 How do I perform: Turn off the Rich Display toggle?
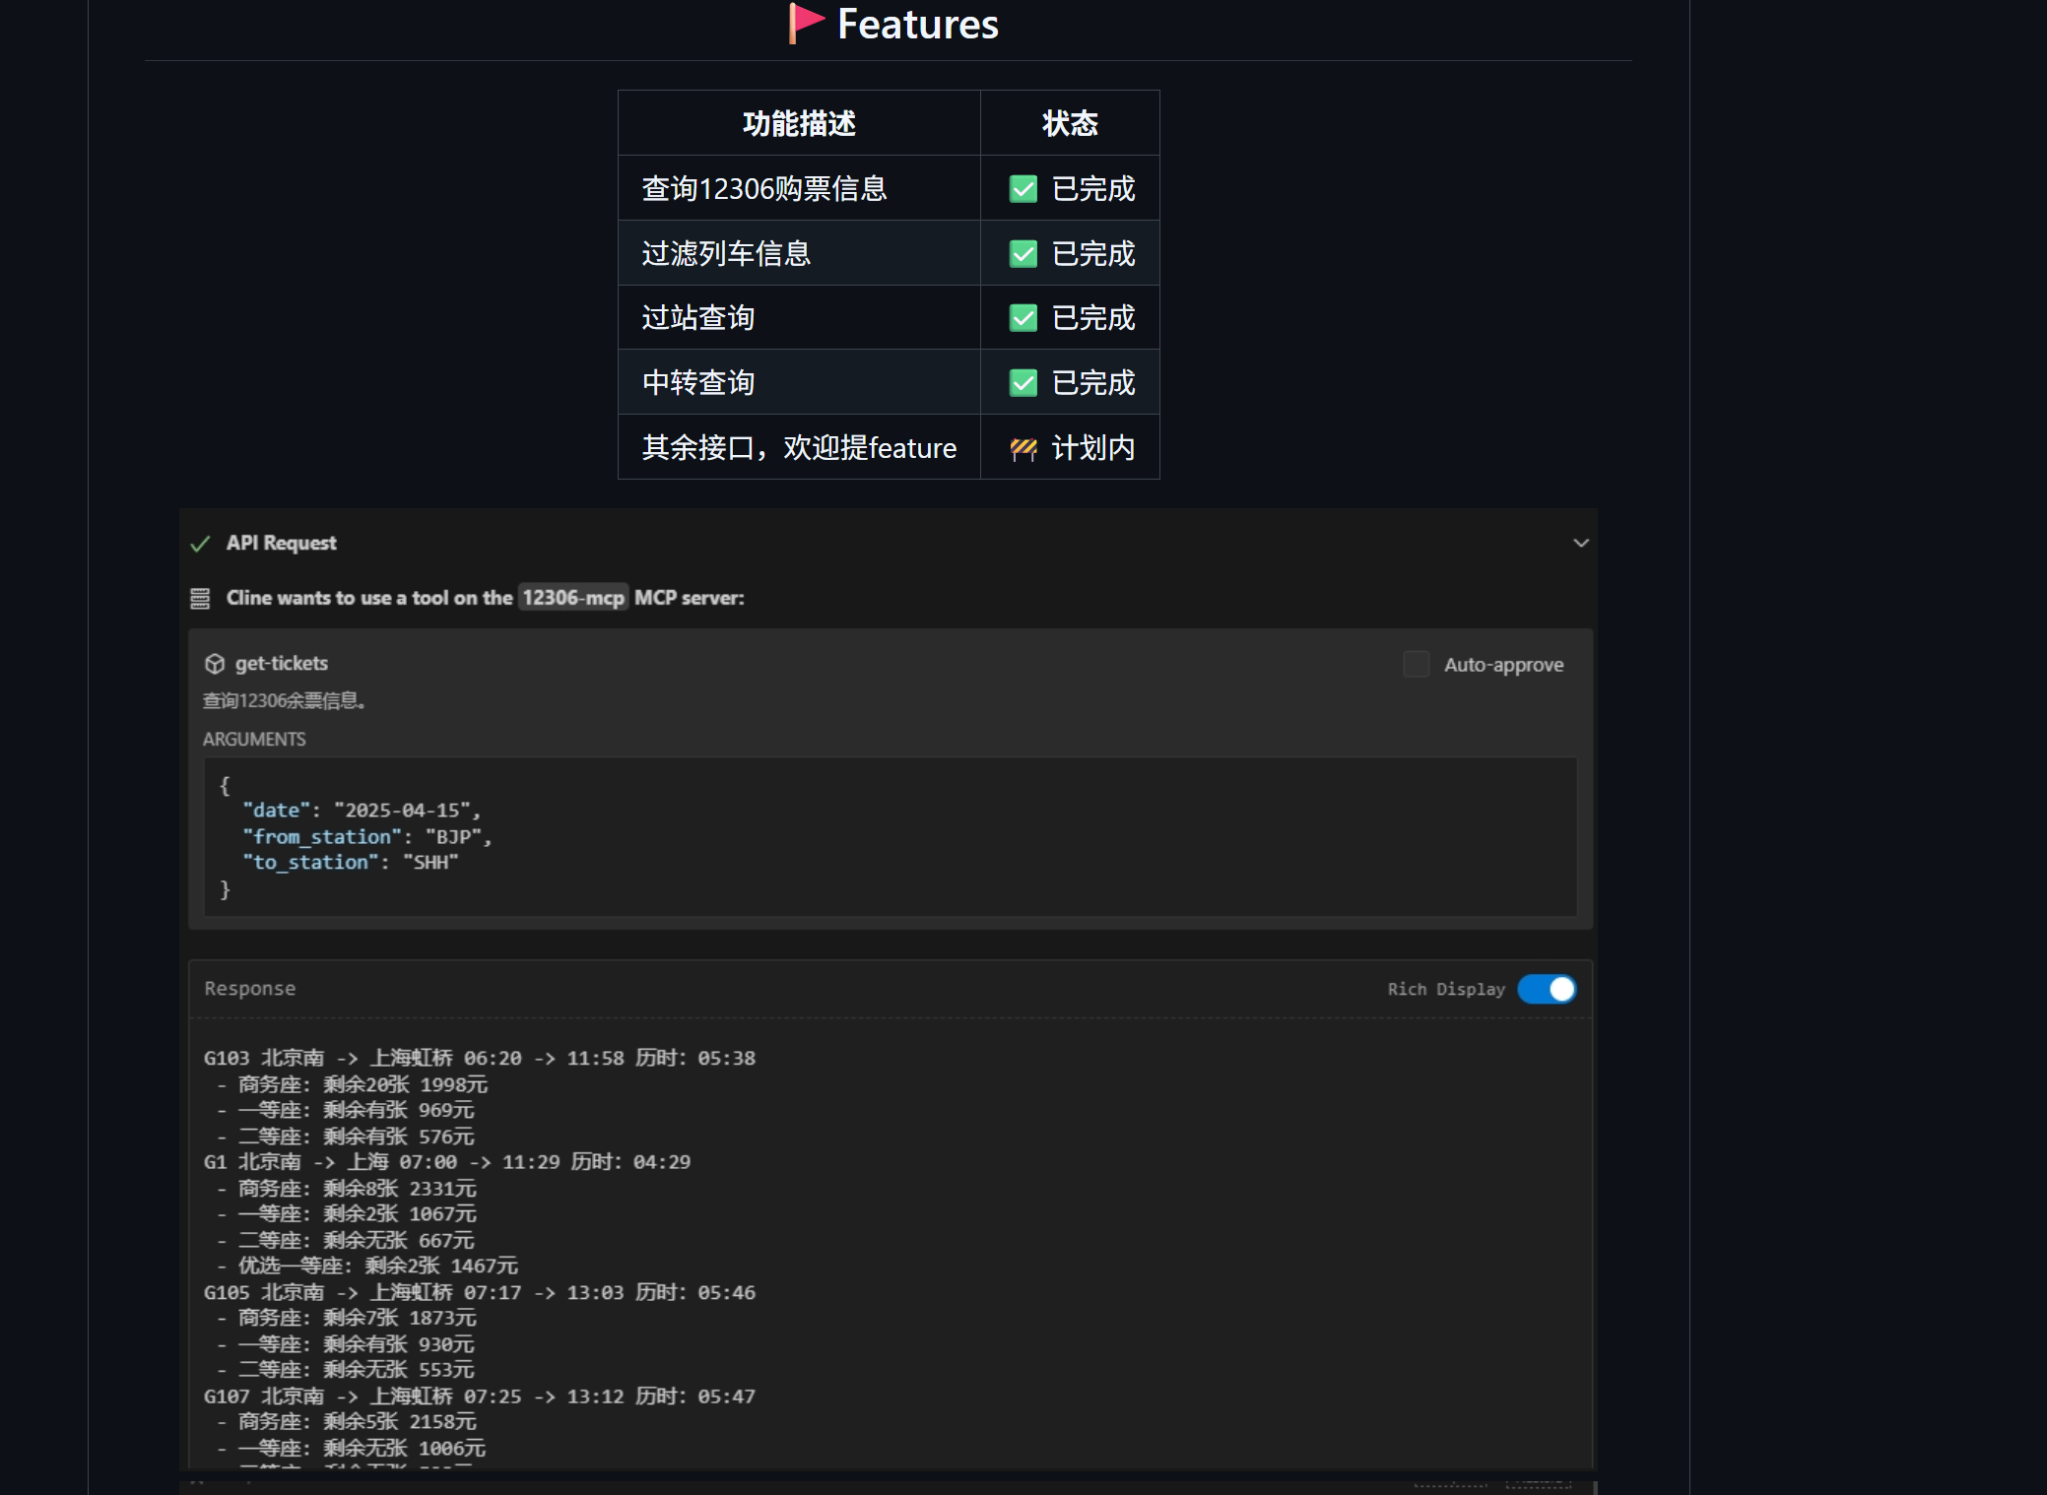click(x=1547, y=989)
